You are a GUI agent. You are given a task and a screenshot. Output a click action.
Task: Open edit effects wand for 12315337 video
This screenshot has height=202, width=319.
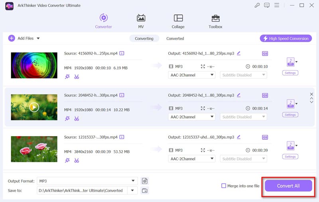click(x=67, y=160)
